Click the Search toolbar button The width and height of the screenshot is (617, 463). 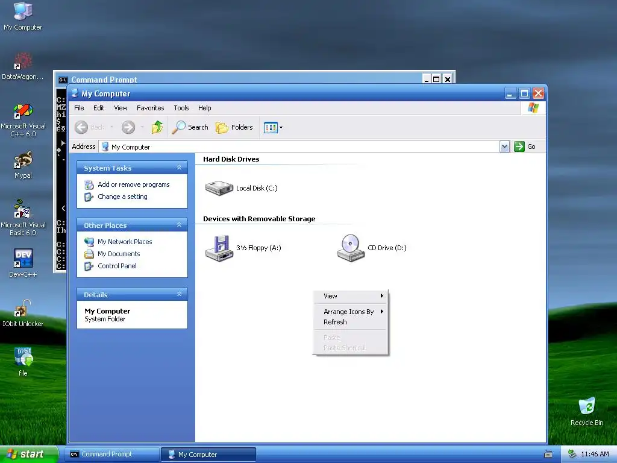(190, 127)
